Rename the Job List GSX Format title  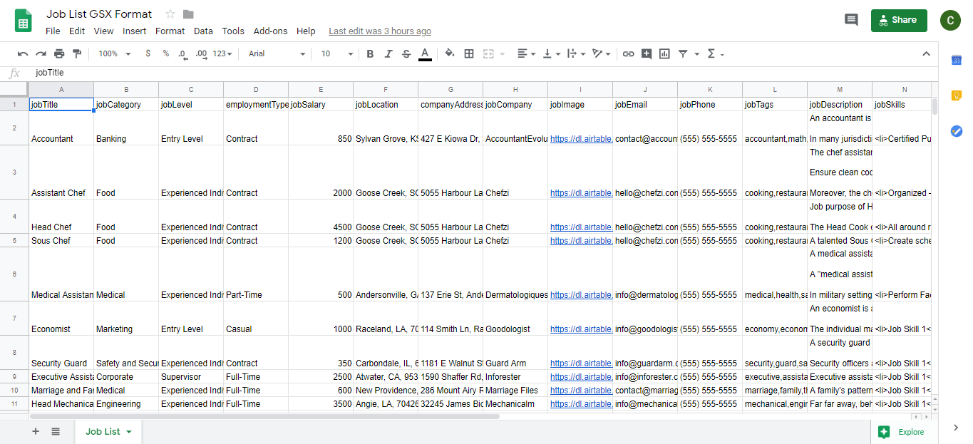(99, 14)
